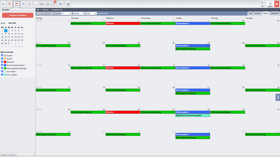280x157 pixels.
Task: Open the Eigentümerversammlung 2022 calendar event
Action: [192, 116]
